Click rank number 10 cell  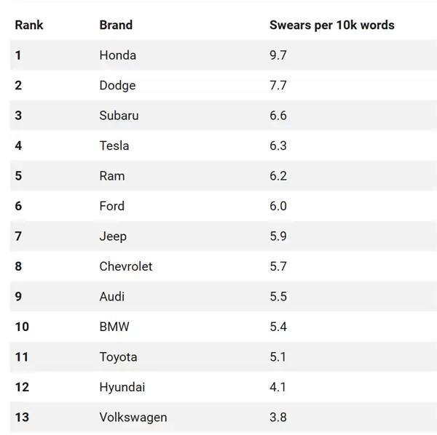tap(22, 327)
